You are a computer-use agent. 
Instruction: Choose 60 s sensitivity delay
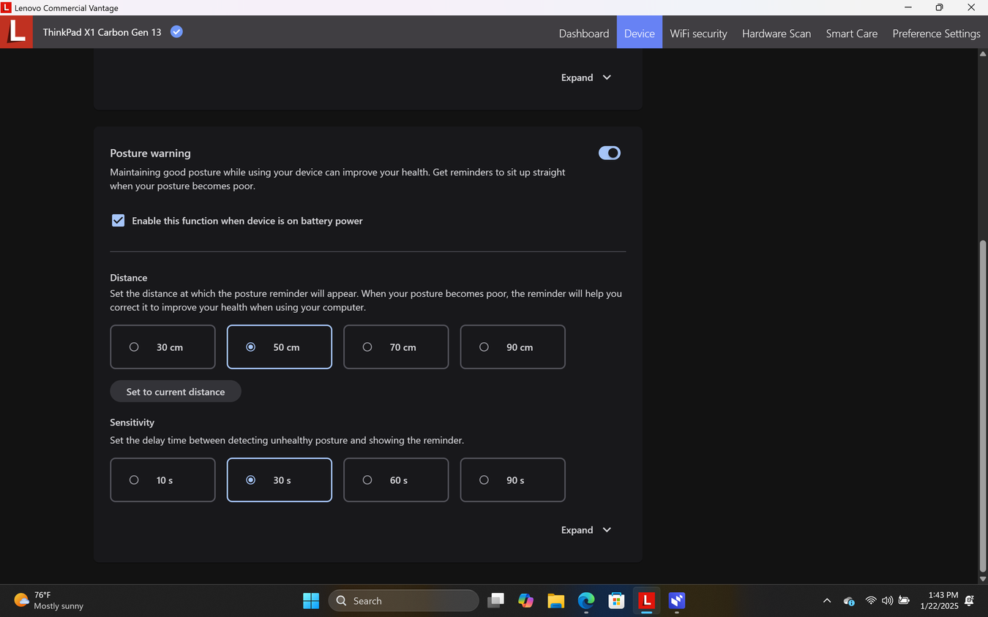[396, 480]
